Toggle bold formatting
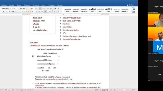The height and width of the screenshot is (91, 163). (3, 11)
